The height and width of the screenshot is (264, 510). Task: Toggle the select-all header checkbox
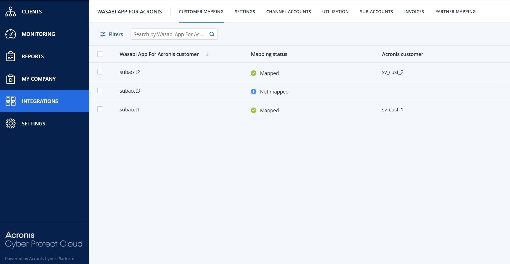[x=100, y=54]
